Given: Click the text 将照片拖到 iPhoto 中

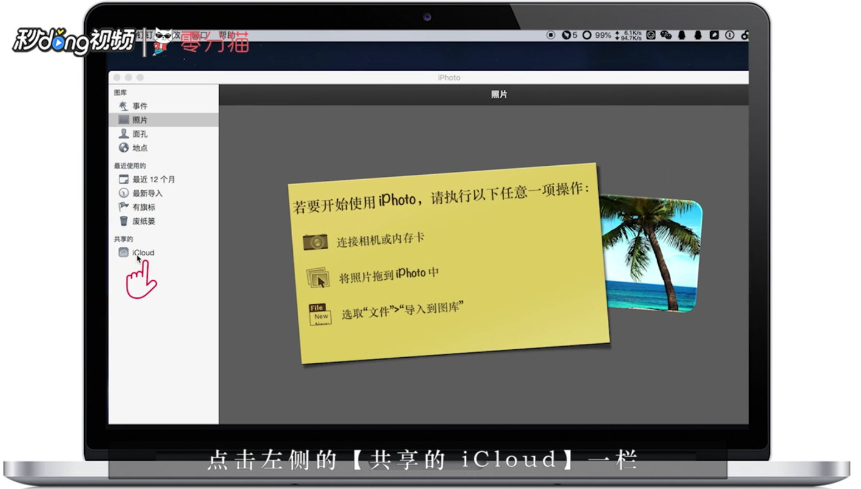Looking at the screenshot, I should [388, 275].
